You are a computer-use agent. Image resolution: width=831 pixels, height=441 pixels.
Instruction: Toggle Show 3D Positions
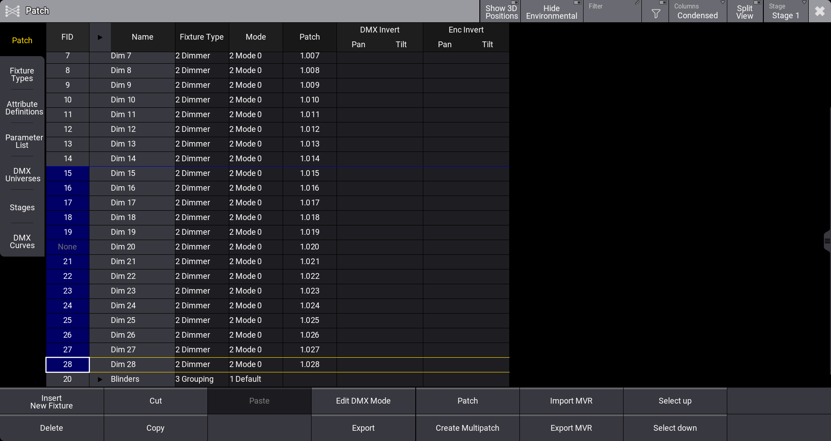[501, 12]
